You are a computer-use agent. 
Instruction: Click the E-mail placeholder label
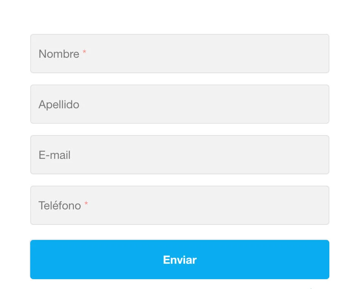(54, 155)
